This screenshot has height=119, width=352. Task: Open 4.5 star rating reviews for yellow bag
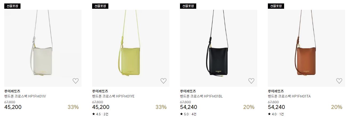point(100,114)
